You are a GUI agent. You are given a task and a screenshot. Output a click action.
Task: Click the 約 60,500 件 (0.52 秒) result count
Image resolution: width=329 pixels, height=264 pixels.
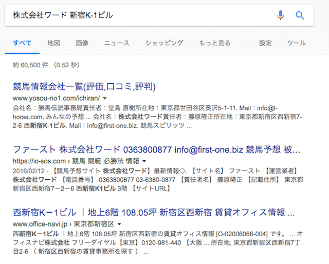(x=46, y=65)
